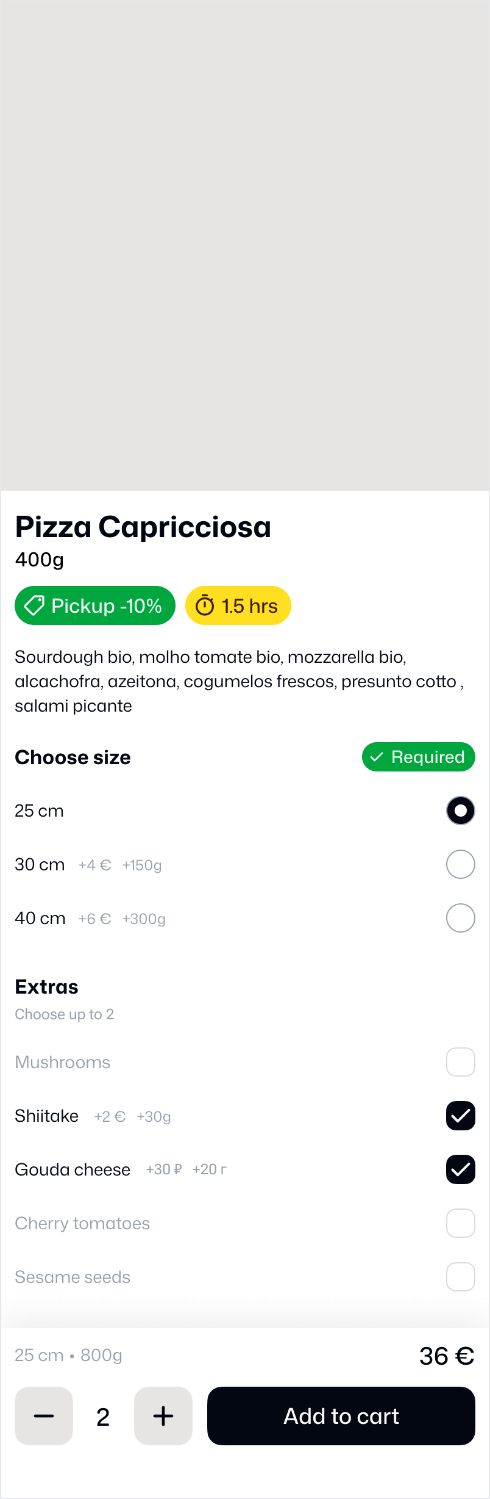Tap the 1.5 hrs yellow badge
490x1499 pixels.
[x=238, y=605]
